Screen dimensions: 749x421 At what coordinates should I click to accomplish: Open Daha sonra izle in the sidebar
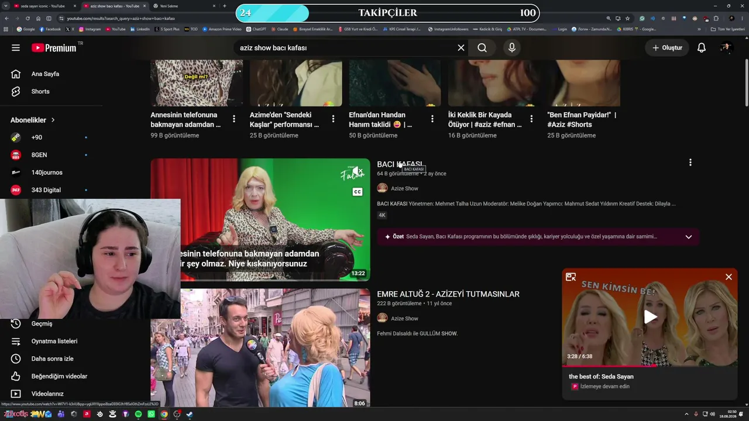click(52, 359)
